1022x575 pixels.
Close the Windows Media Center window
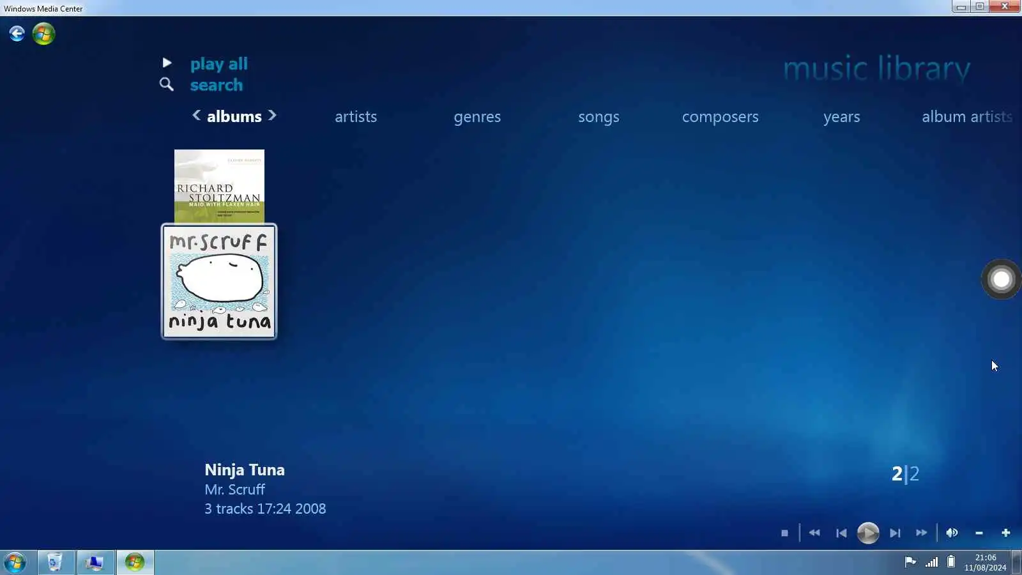point(1004,6)
